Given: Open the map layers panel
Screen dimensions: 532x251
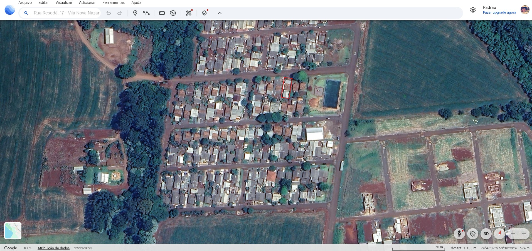Looking at the screenshot, I should pyautogui.click(x=205, y=13).
